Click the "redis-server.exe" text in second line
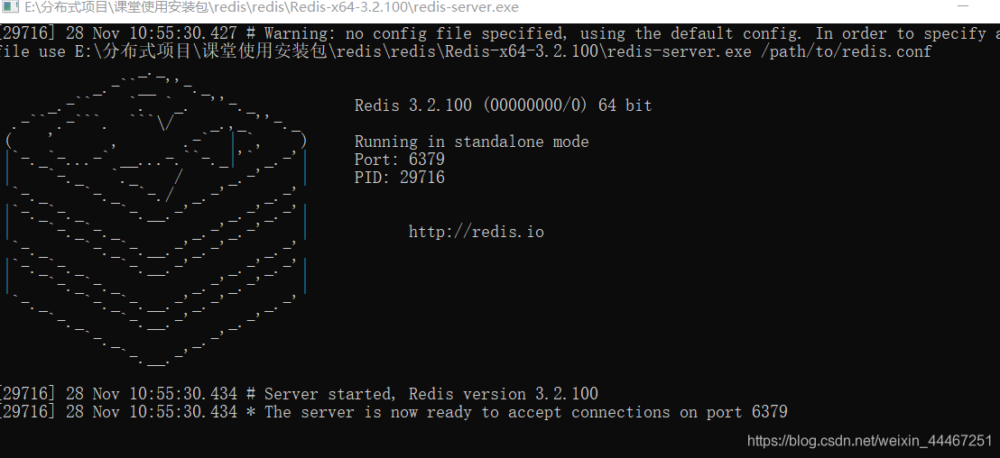Viewport: 1000px width, 458px height. click(x=680, y=51)
